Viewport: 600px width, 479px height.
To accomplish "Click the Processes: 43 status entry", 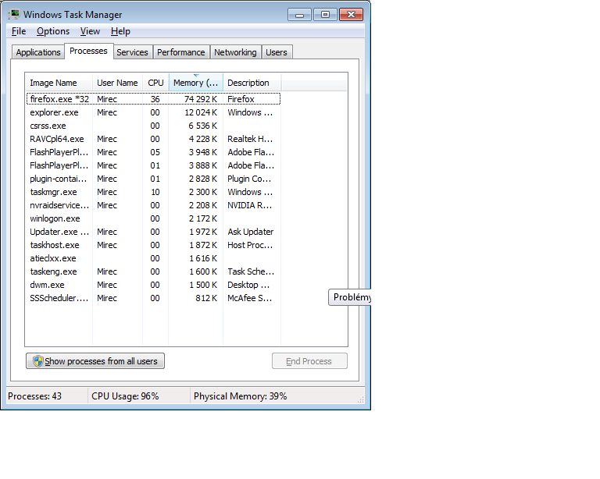I will (x=35, y=396).
